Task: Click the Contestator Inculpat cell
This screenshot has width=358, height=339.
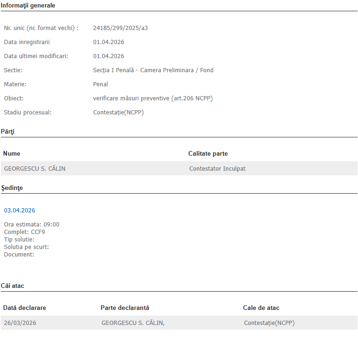Action: click(217, 169)
